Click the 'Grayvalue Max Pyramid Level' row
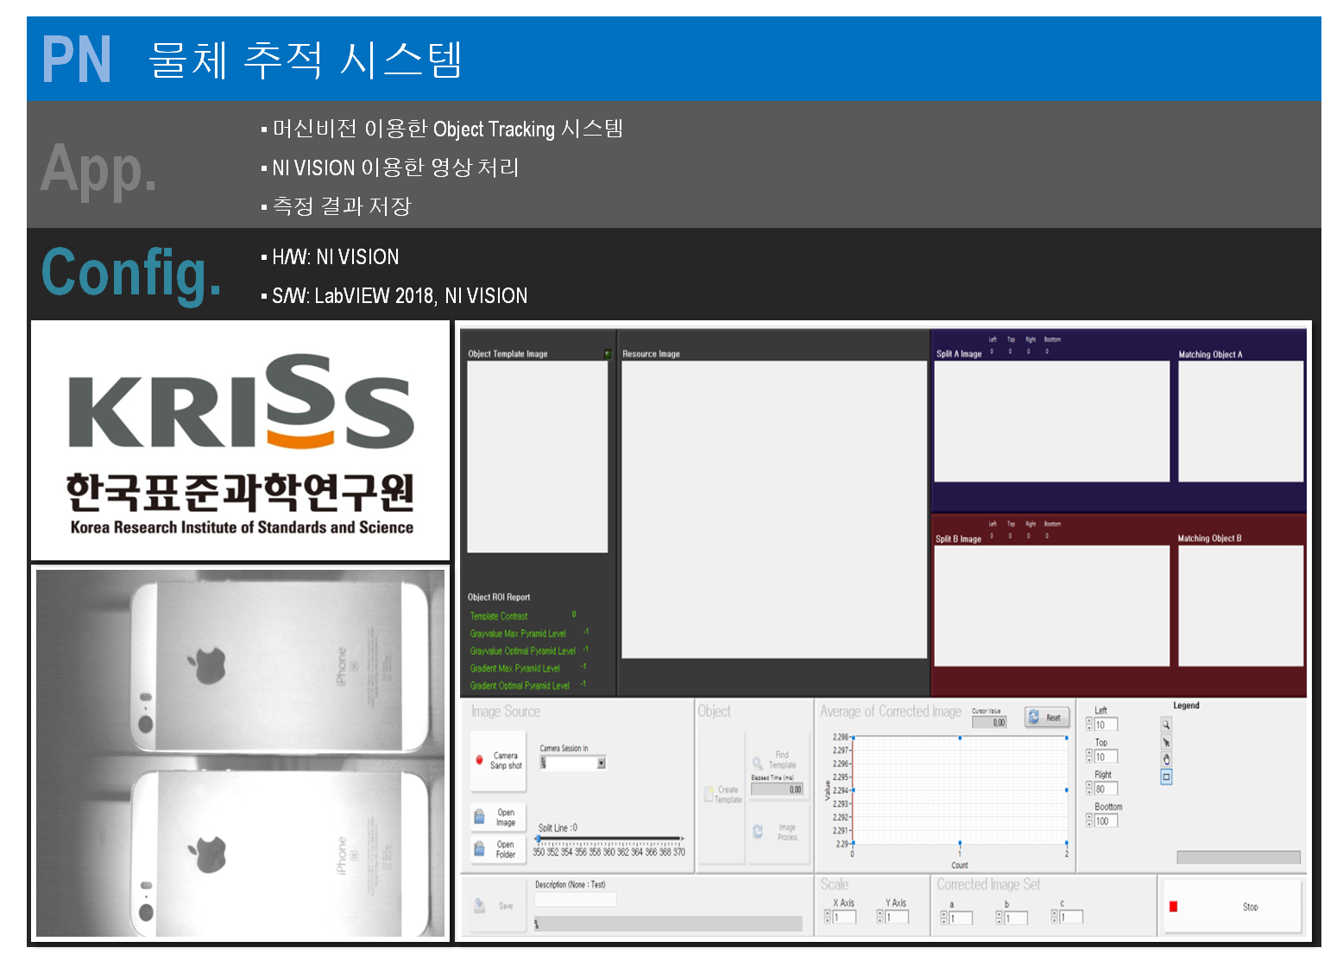This screenshot has width=1324, height=954. pyautogui.click(x=529, y=633)
